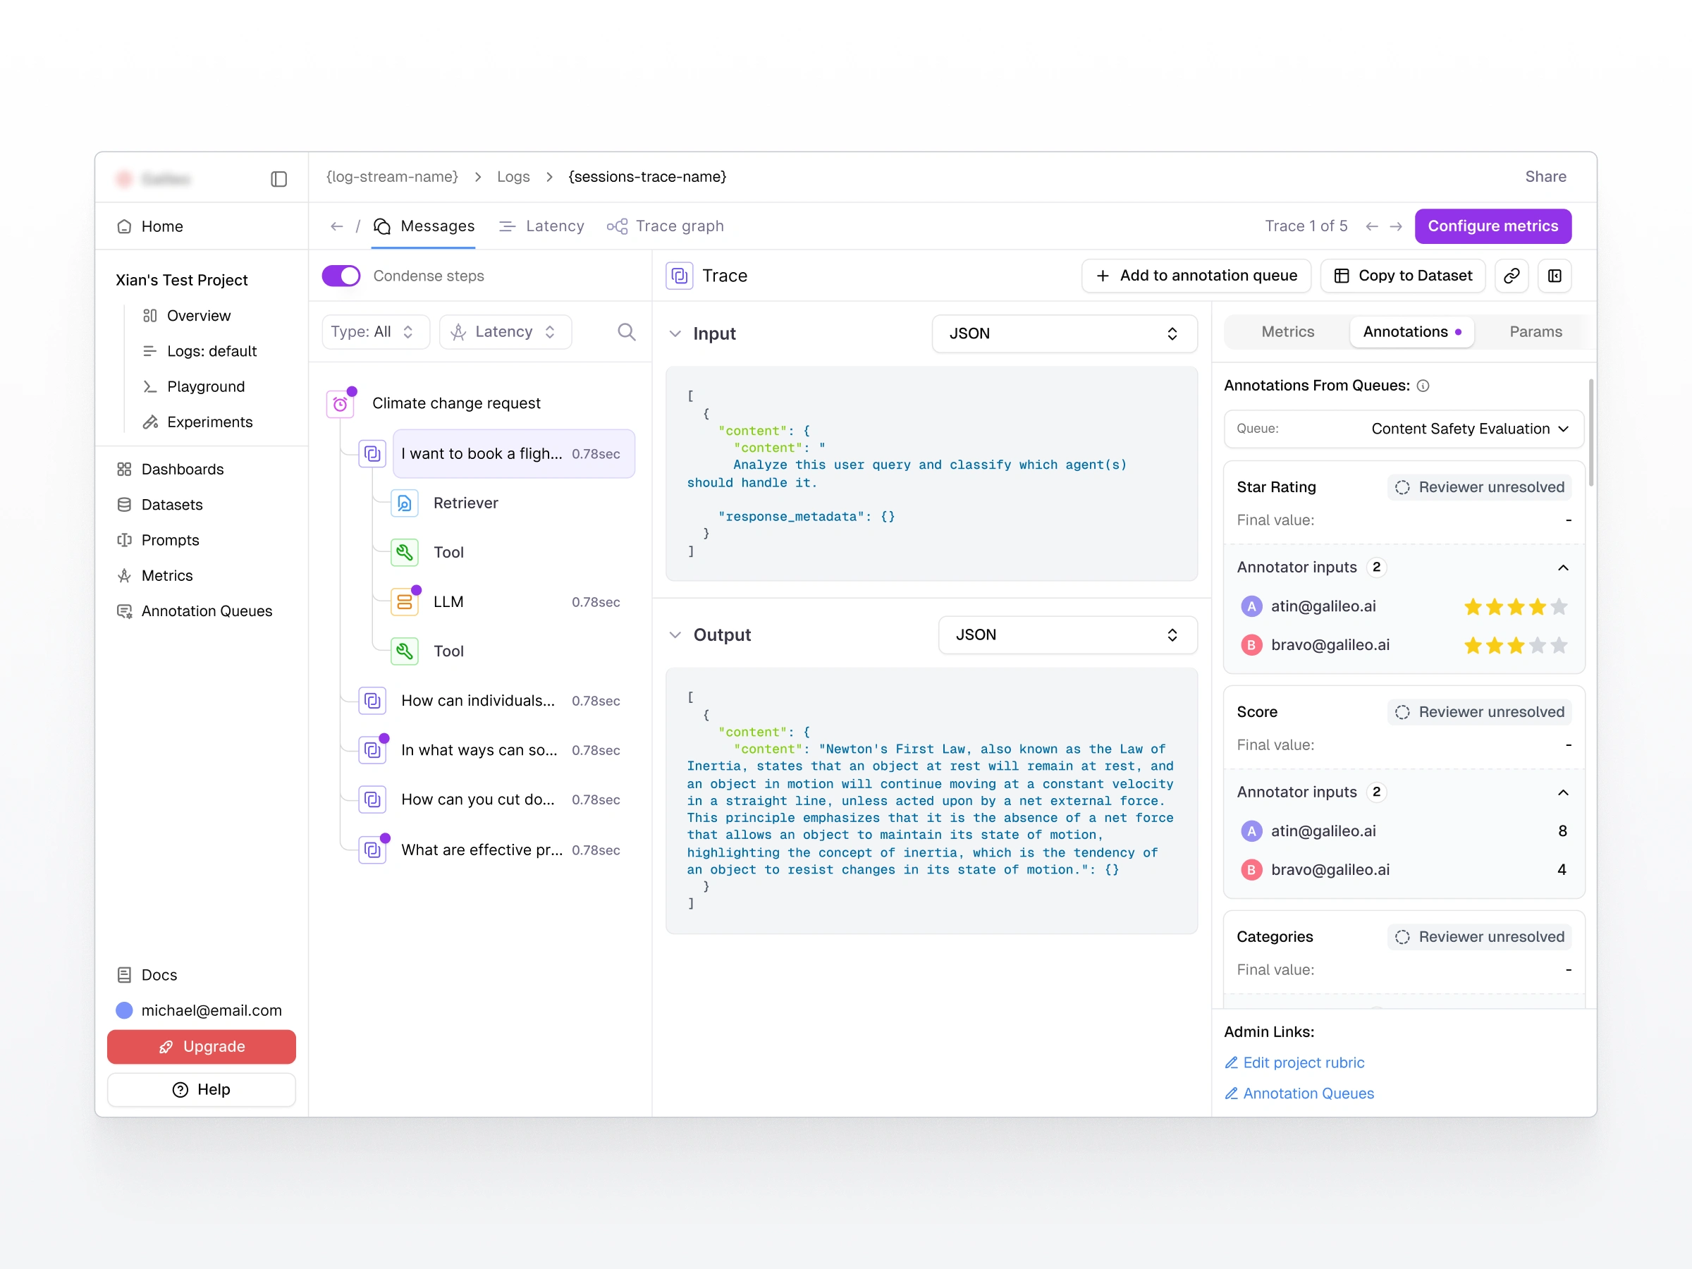1692x1269 pixels.
Task: Toggle the Condense steps switch
Action: coord(341,276)
